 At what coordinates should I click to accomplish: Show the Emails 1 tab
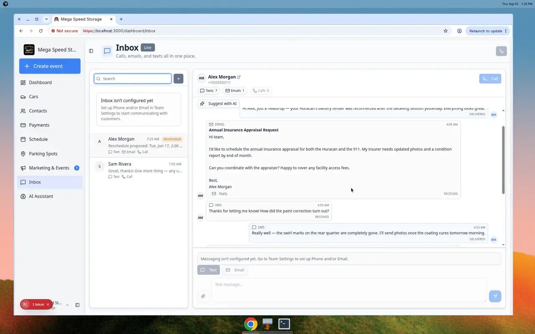coord(235,91)
